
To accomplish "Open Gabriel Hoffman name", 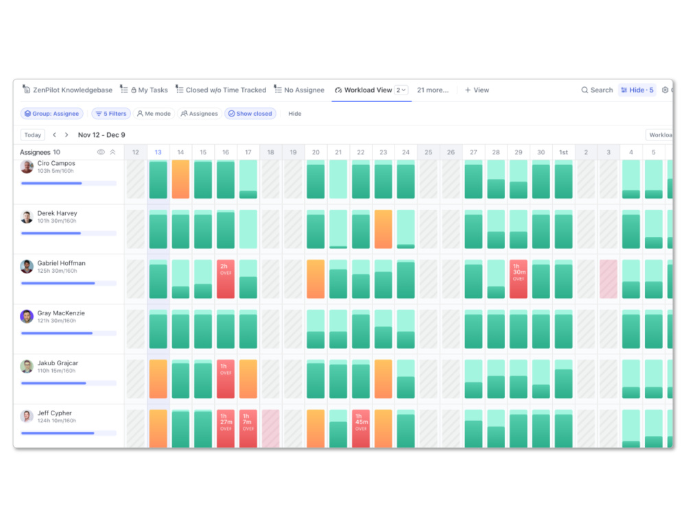I will coord(61,263).
